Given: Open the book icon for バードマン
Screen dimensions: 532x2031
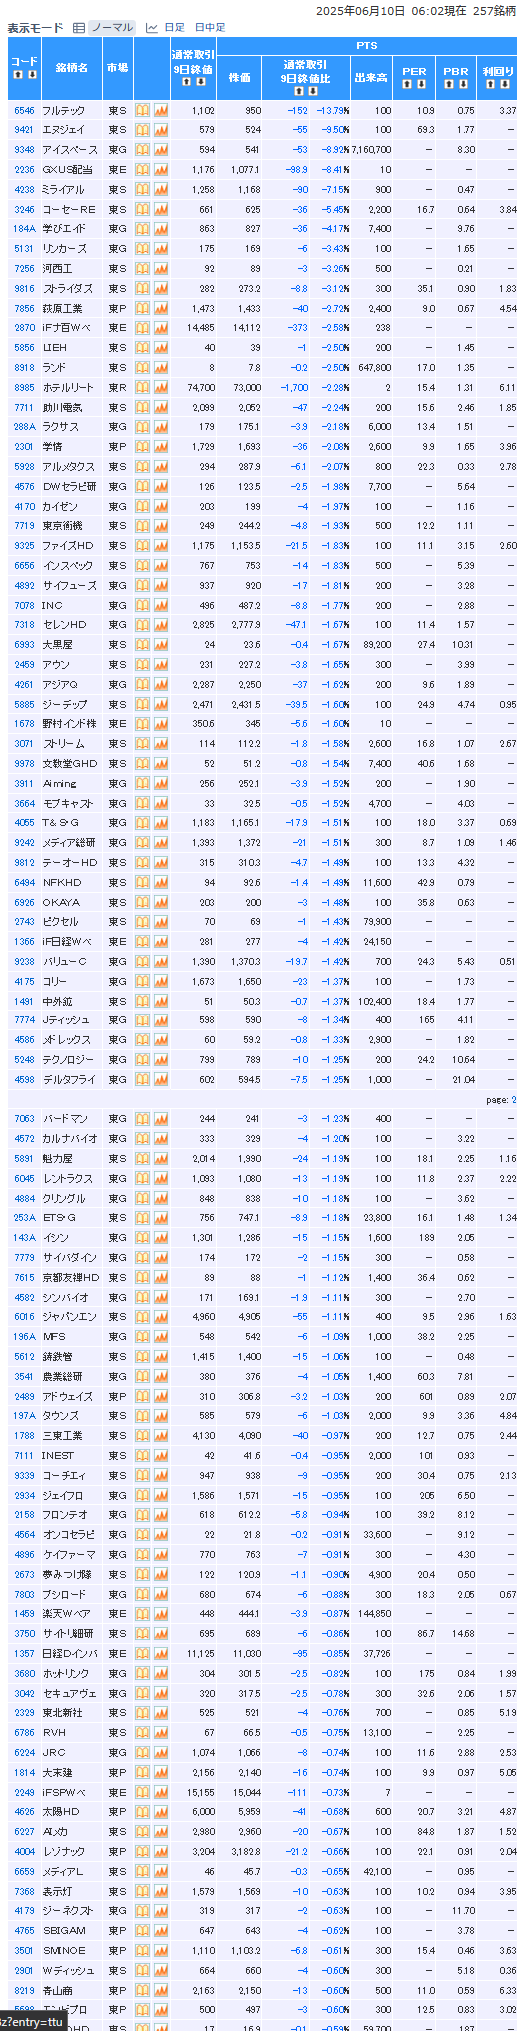Looking at the screenshot, I should [x=142, y=1119].
